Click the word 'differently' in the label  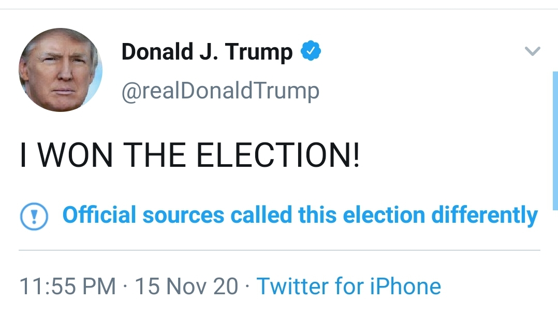484,216
